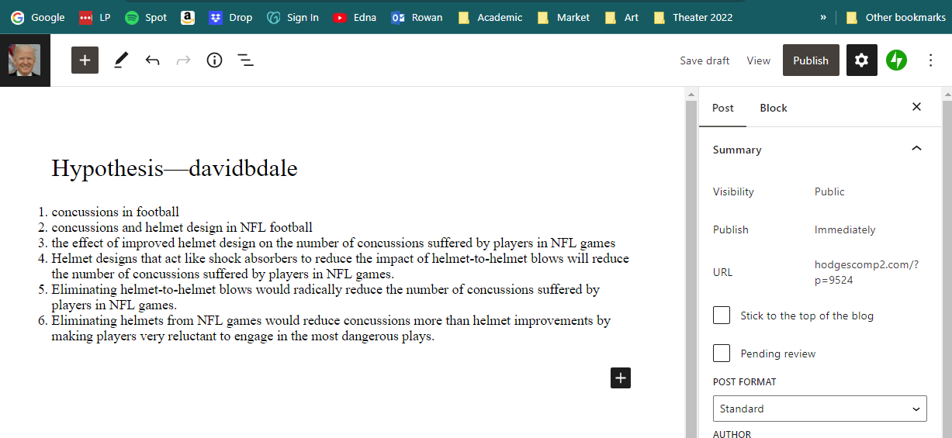Click Save draft
This screenshot has height=438, width=952.
coord(704,60)
